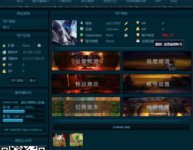
Task: Click the 总计2800人在线 text
Action: [33, 102]
